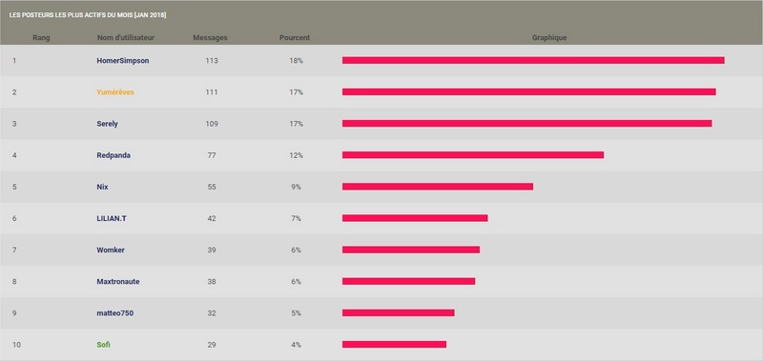Screen dimensions: 763x361
Task: Open the Yumérêves profile link
Action: tap(115, 92)
